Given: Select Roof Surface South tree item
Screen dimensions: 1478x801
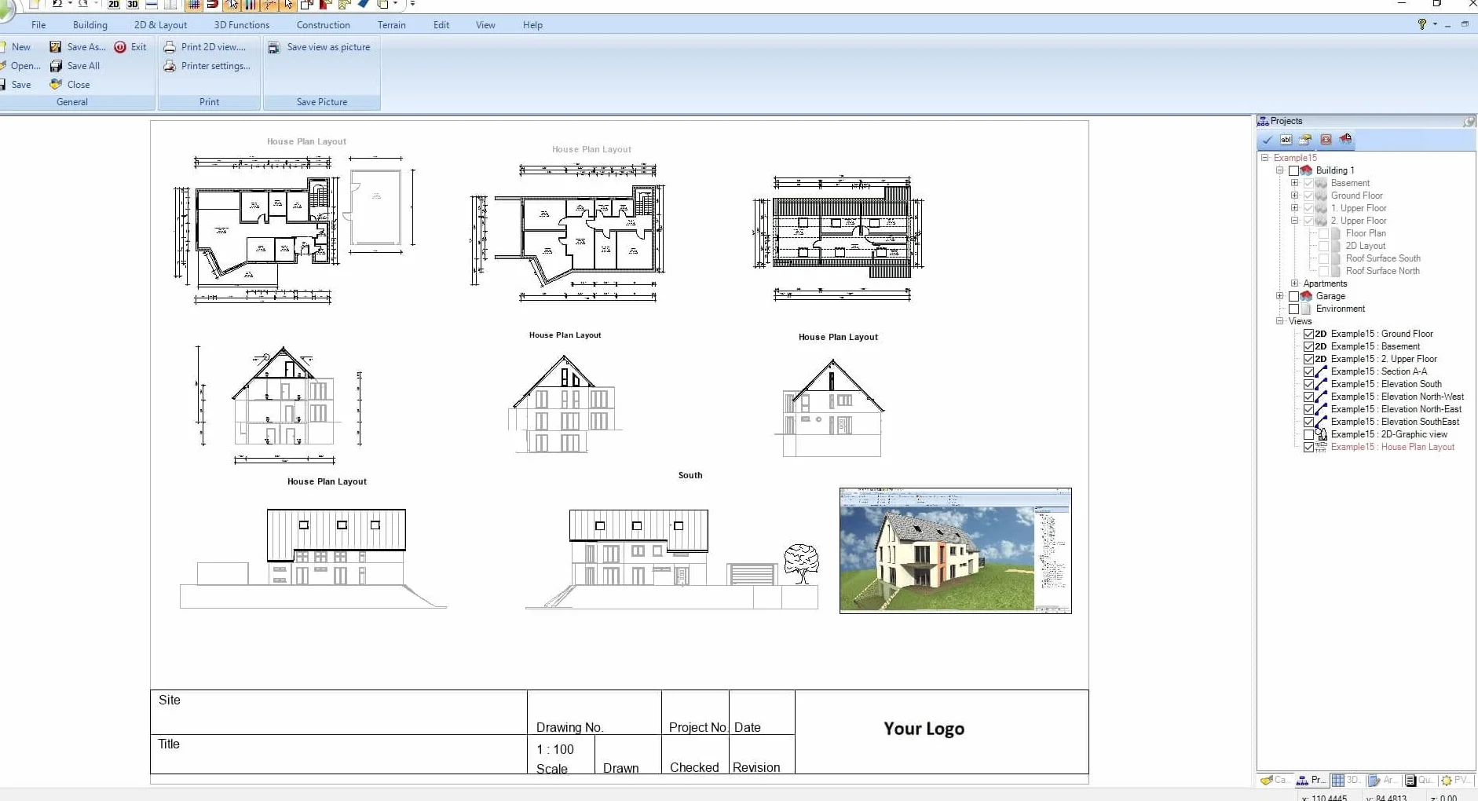Looking at the screenshot, I should coord(1383,258).
